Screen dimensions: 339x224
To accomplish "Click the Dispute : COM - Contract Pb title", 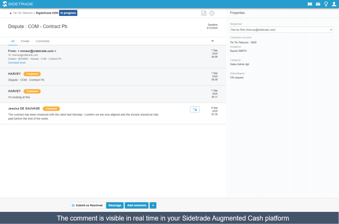I will pyautogui.click(x=38, y=26).
